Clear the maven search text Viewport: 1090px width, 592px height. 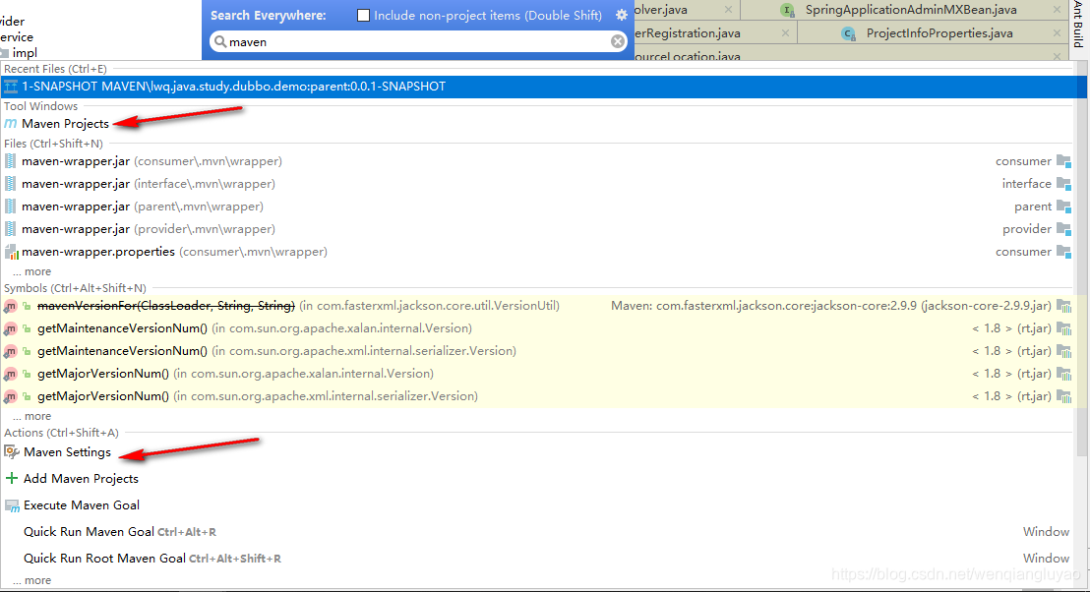617,41
